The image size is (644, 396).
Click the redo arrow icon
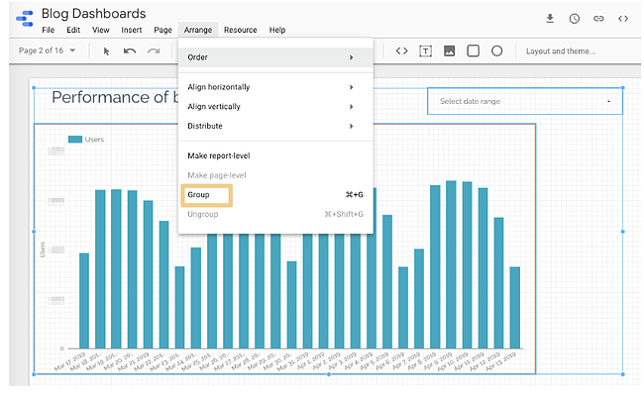point(154,50)
